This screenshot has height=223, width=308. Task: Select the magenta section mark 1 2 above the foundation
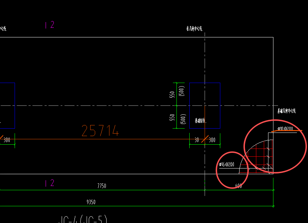50,25
